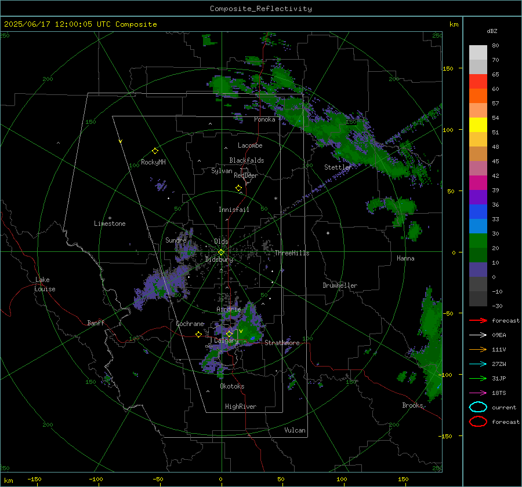The width and height of the screenshot is (522, 487).
Task: Select the Stettler label
Action: tap(338, 167)
